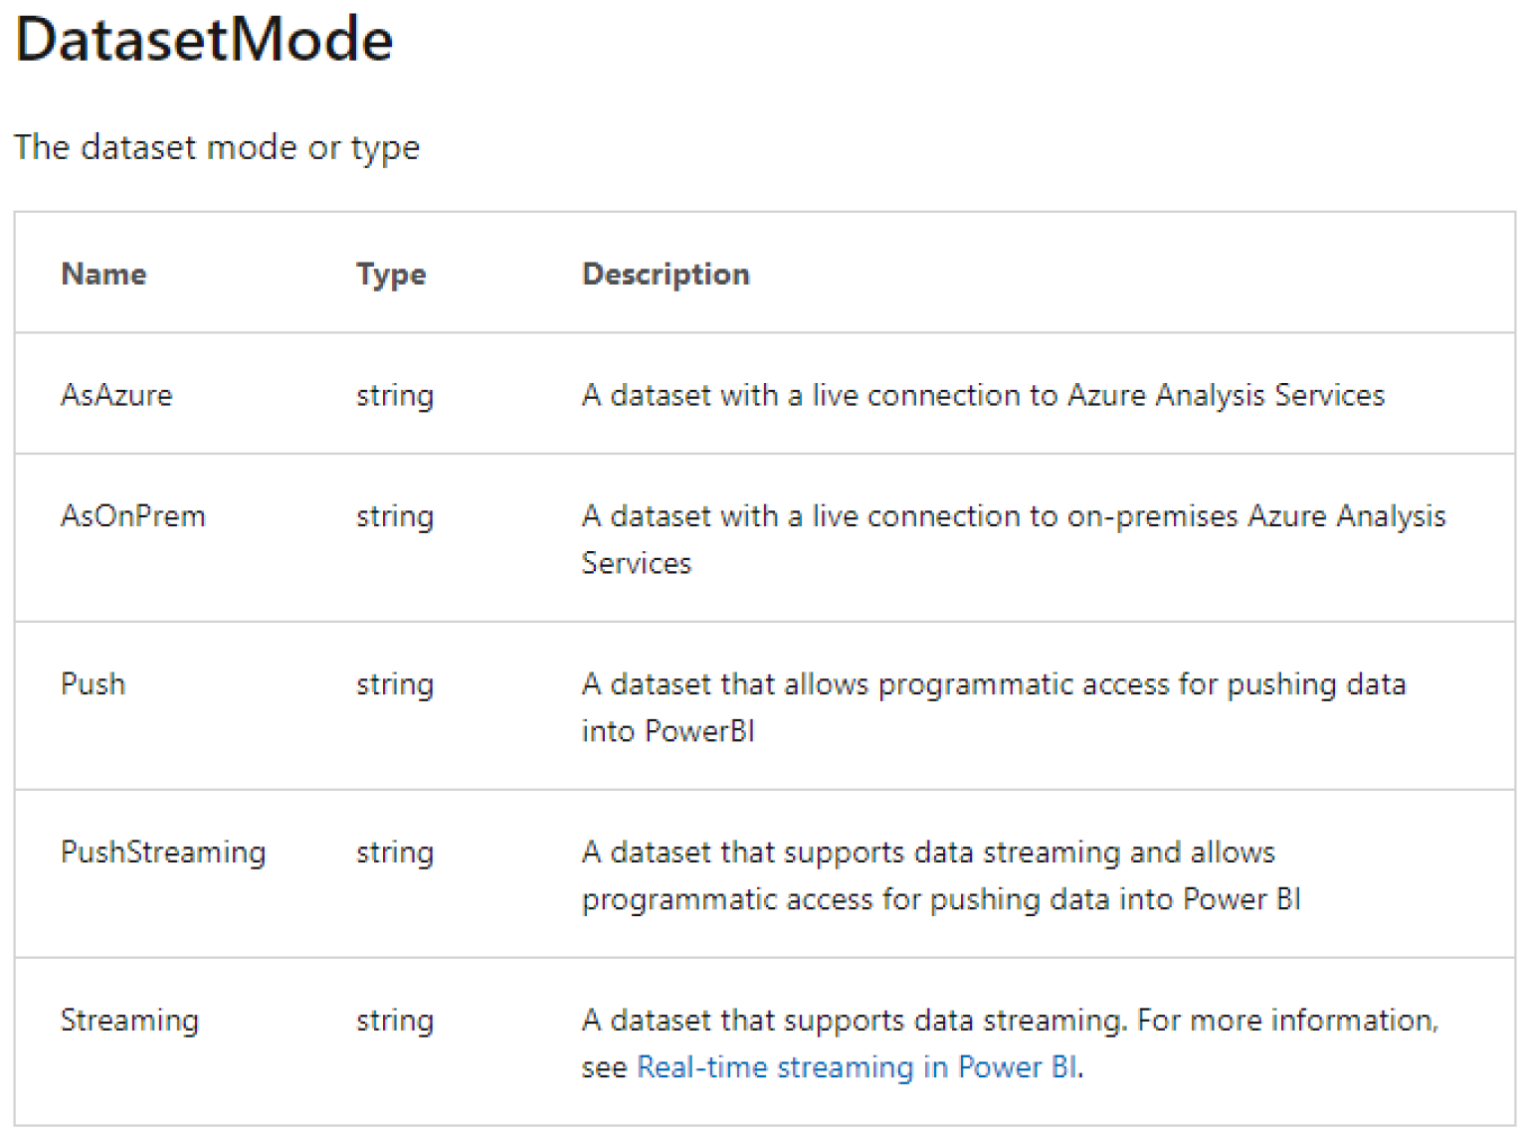Open the Real-time streaming in Power BI link
The height and width of the screenshot is (1141, 1530).
tap(857, 1067)
